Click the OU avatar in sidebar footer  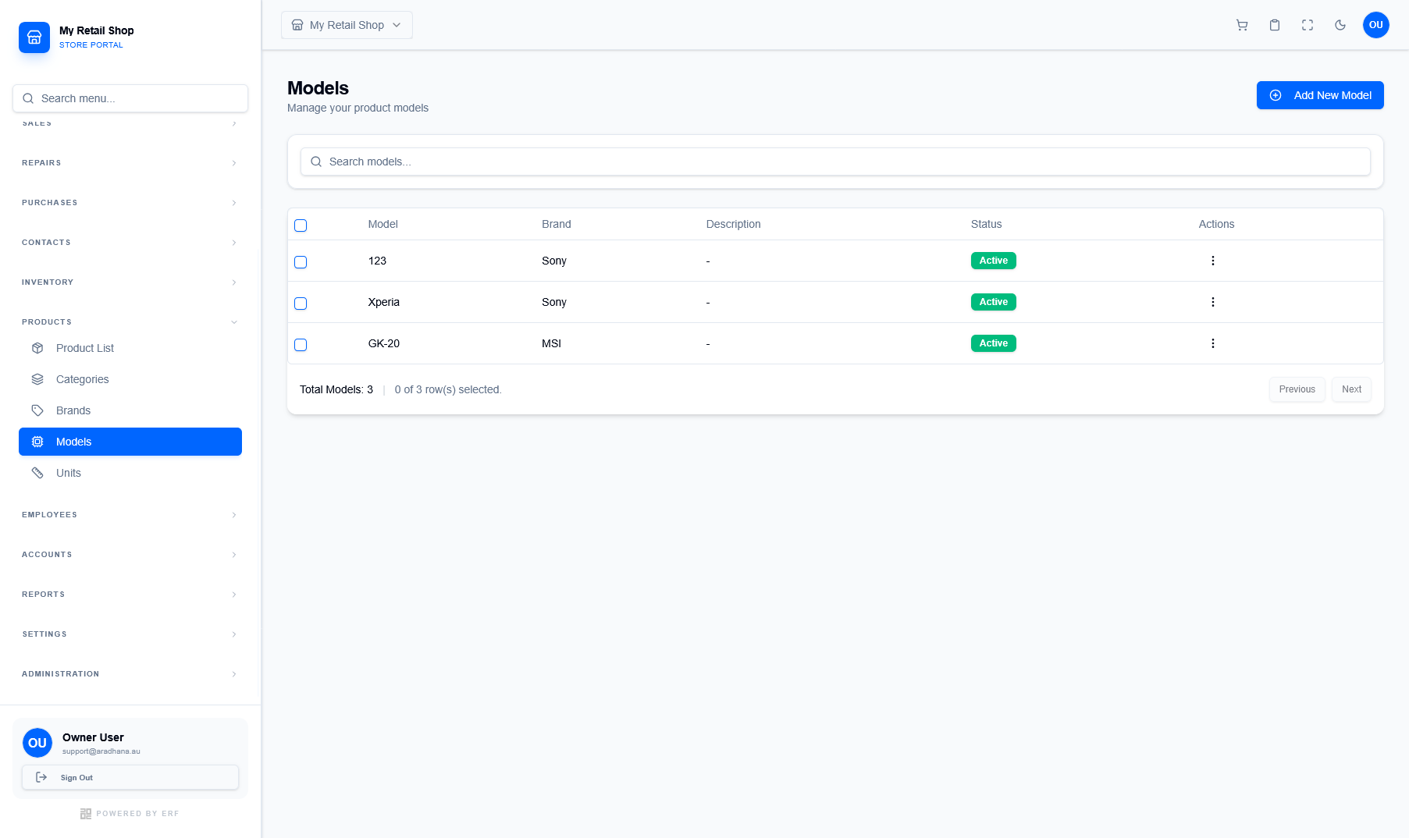point(37,743)
